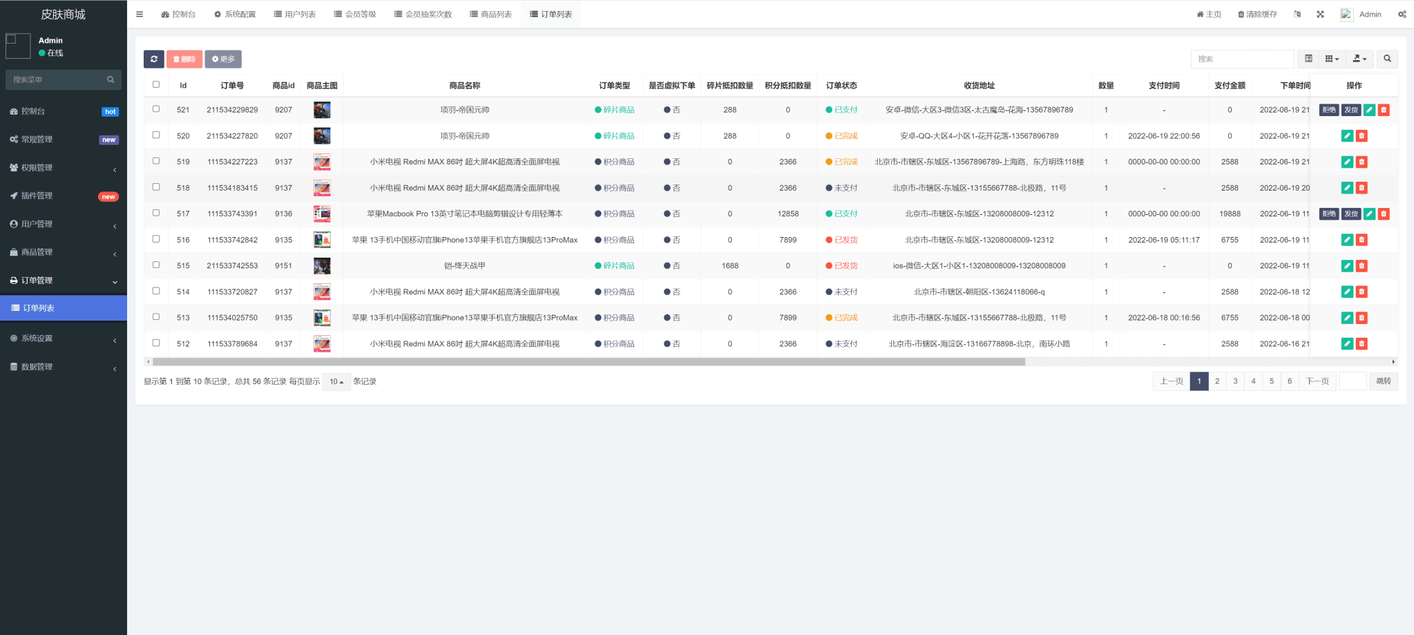Switch to the 会员抽奖次数 tab
The width and height of the screenshot is (1414, 635).
point(423,14)
